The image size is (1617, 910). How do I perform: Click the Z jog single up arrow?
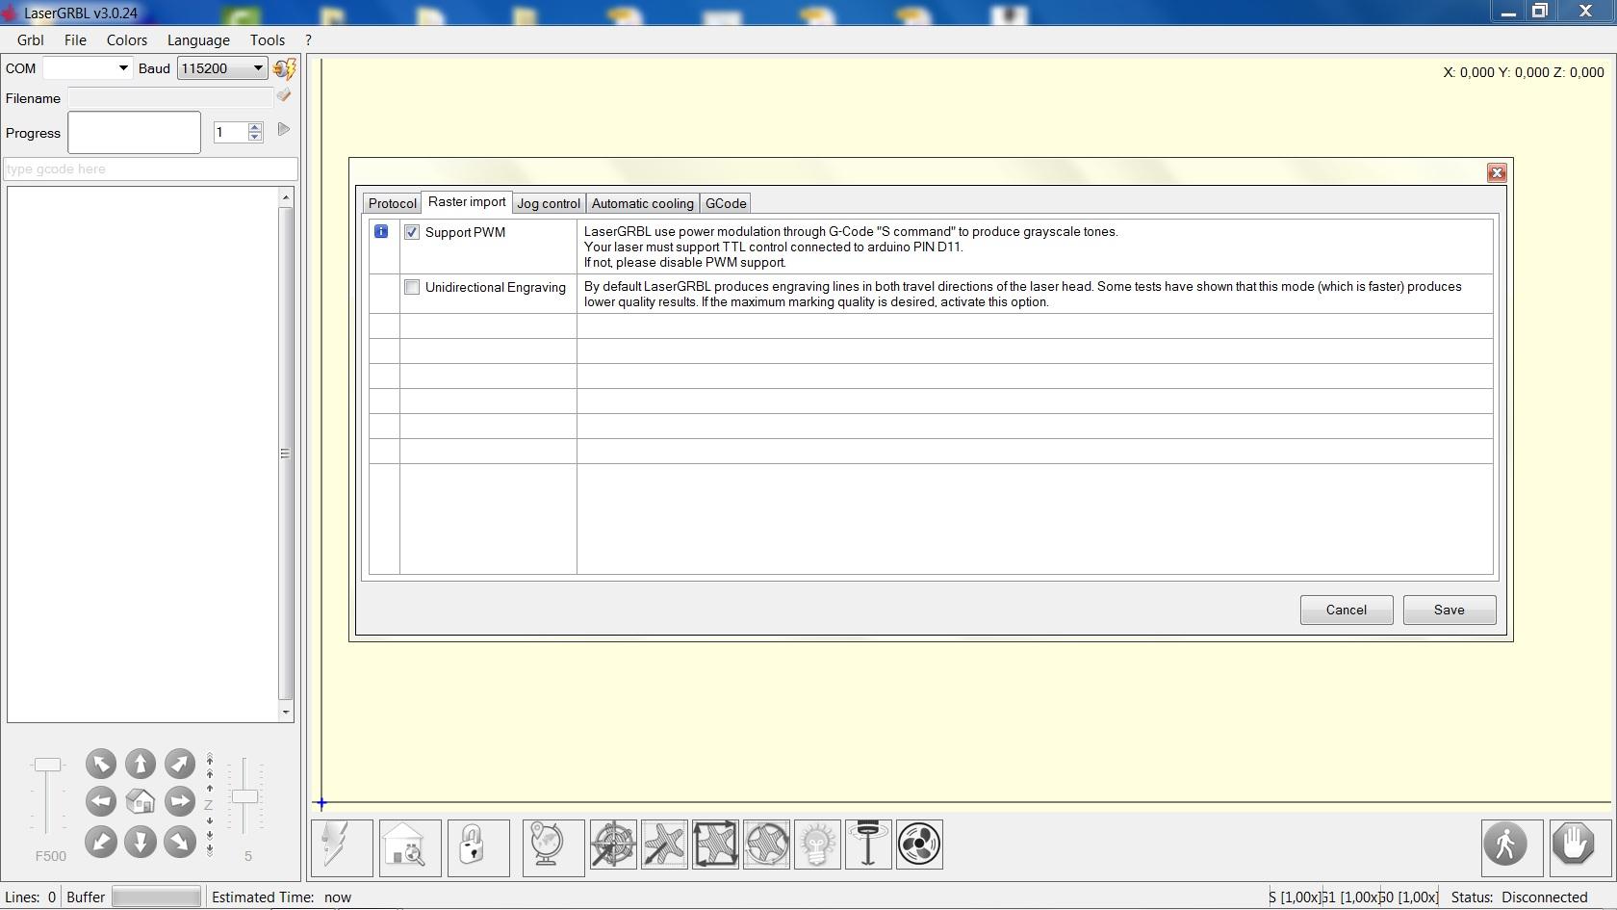coord(210,788)
